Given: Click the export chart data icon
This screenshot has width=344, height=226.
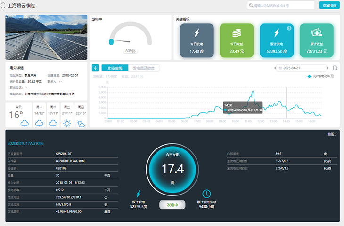Looking at the screenshot, I should (x=335, y=68).
